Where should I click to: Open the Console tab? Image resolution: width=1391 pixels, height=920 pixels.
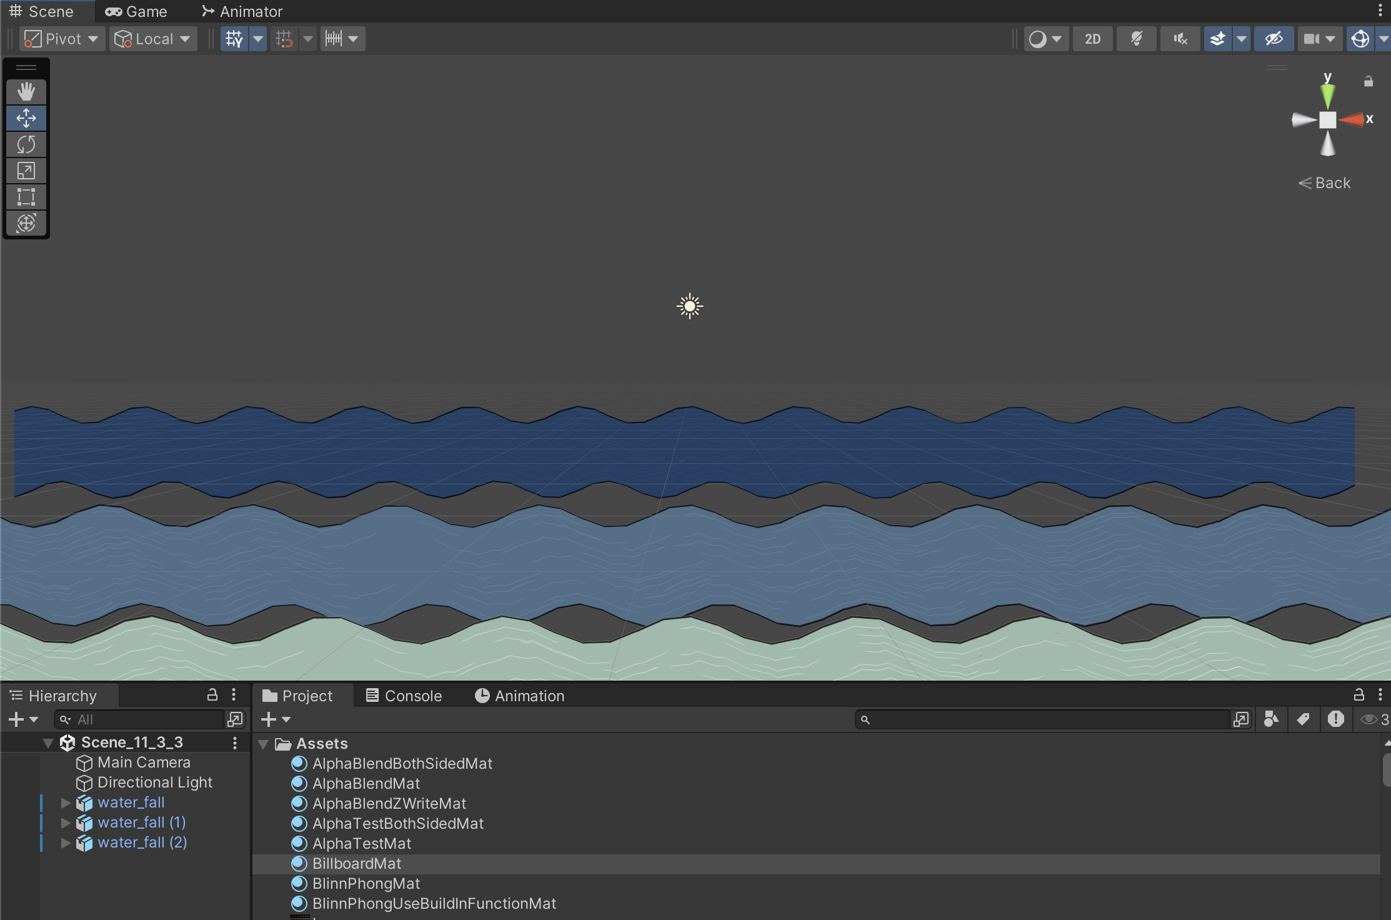pos(404,696)
